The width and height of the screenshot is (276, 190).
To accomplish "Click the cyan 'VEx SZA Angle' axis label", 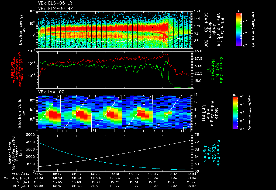I will click(212, 153).
